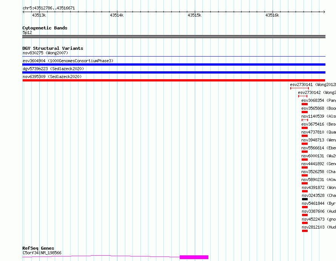
Task: Click the 43513k scale label
Action: 39,15
